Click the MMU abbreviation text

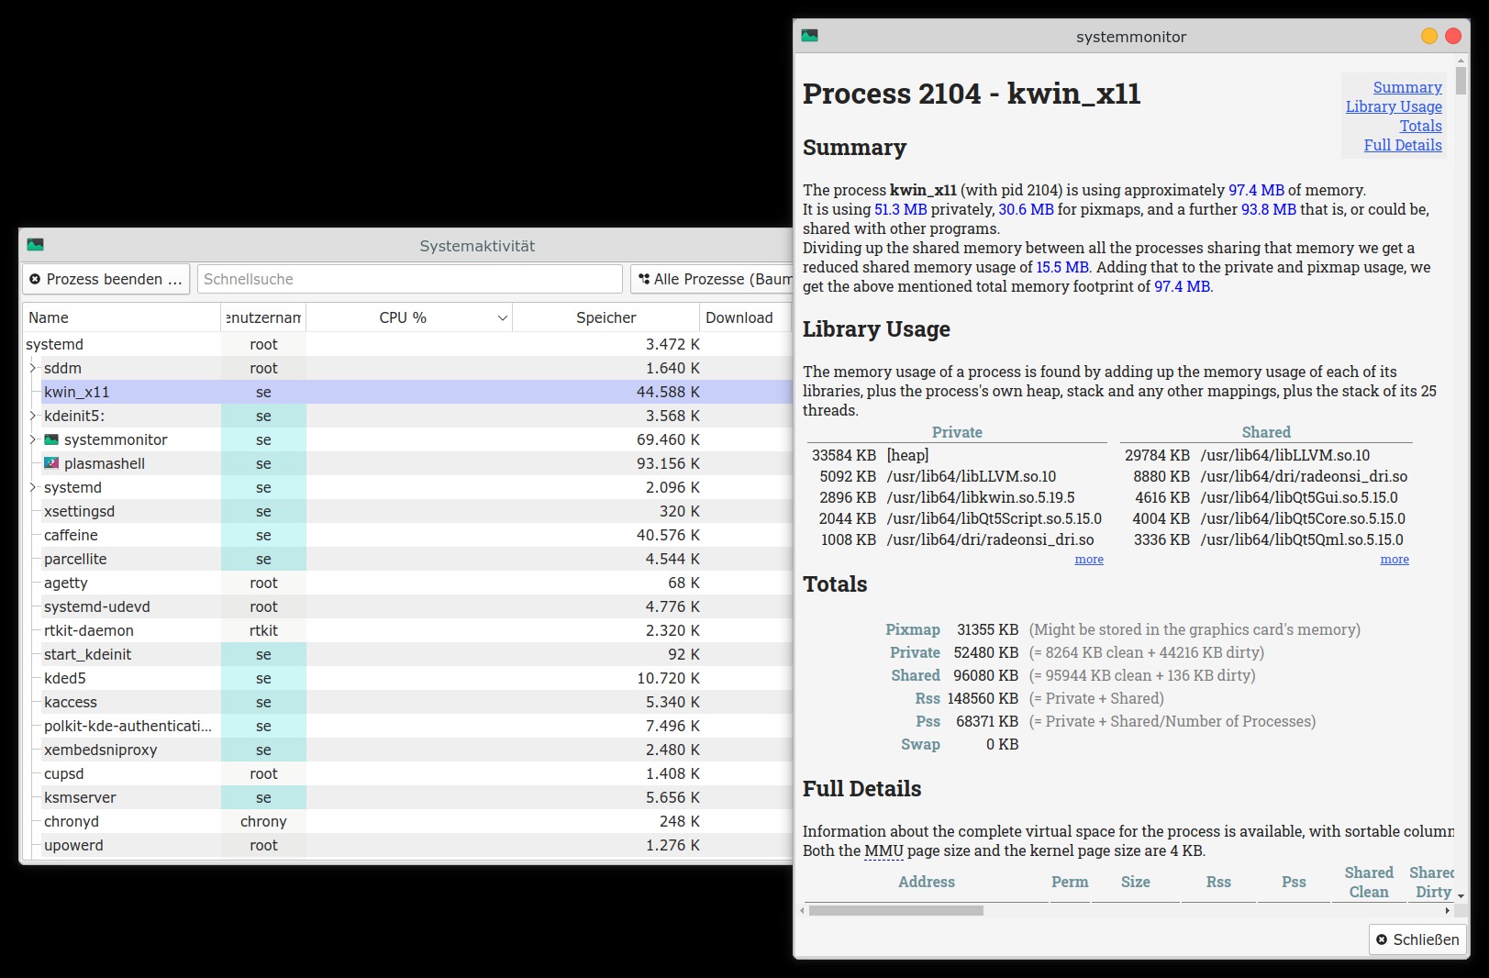coord(883,850)
